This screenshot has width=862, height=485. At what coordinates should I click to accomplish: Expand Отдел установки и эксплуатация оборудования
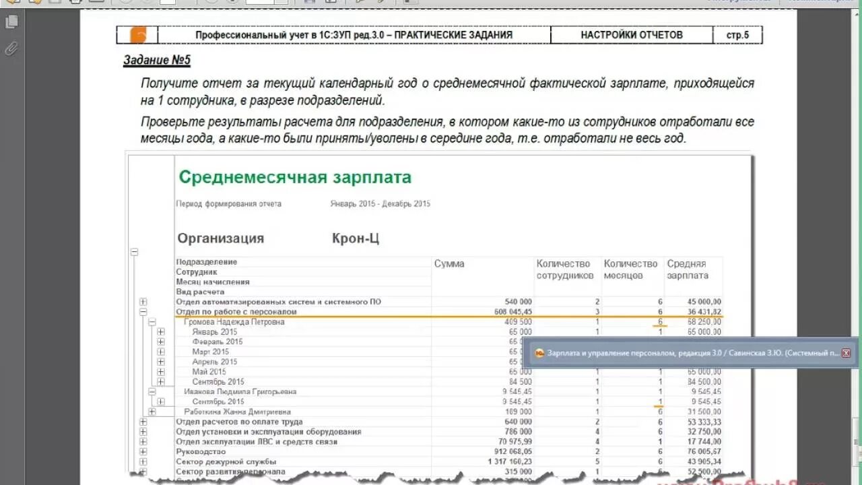[143, 432]
